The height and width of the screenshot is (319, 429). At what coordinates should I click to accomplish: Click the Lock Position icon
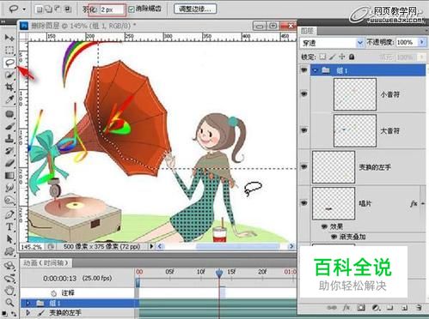pos(342,57)
